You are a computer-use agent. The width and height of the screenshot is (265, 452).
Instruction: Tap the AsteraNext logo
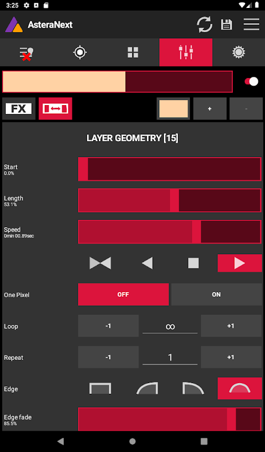click(x=14, y=24)
